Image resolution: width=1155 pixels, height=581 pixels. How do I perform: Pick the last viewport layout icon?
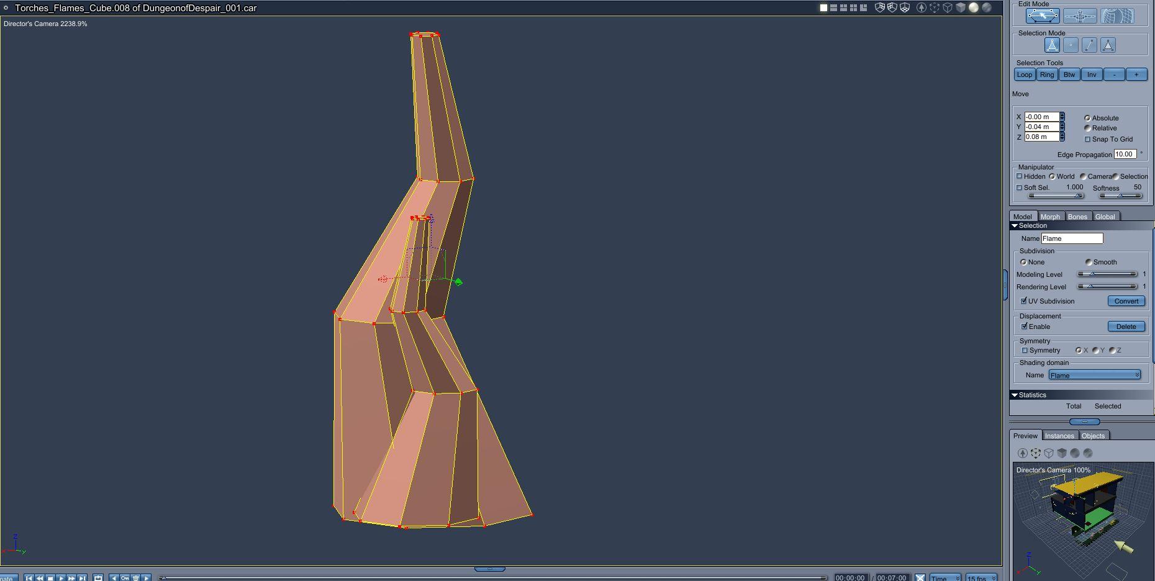pos(863,7)
